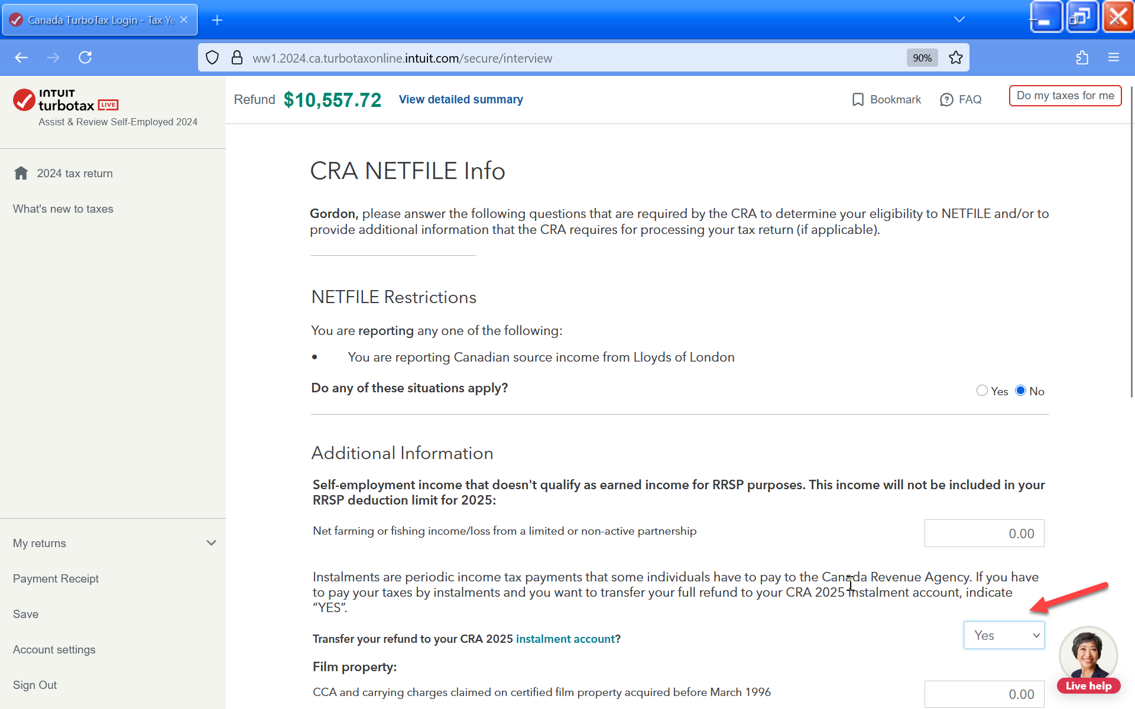Bookmark this page with the star icon

(x=955, y=57)
